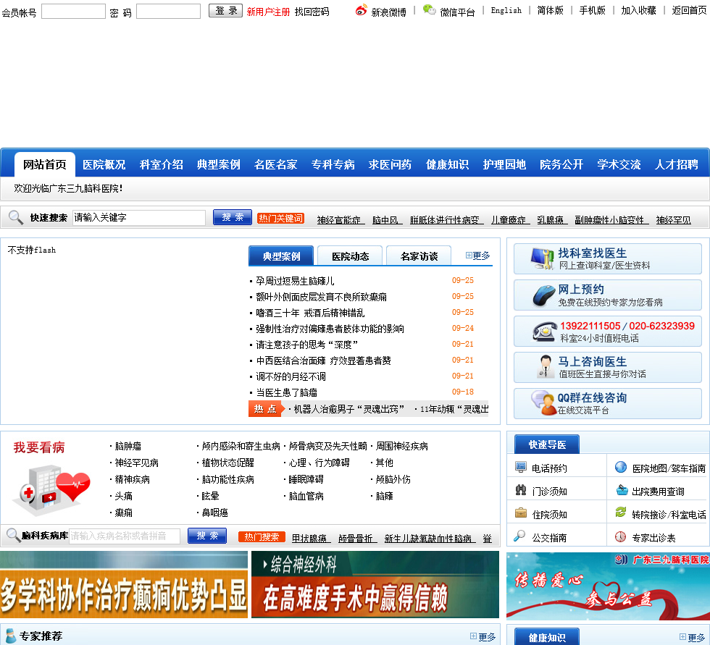Focus the 请输入关键字 search field
This screenshot has width=710, height=645.
pyautogui.click(x=139, y=218)
